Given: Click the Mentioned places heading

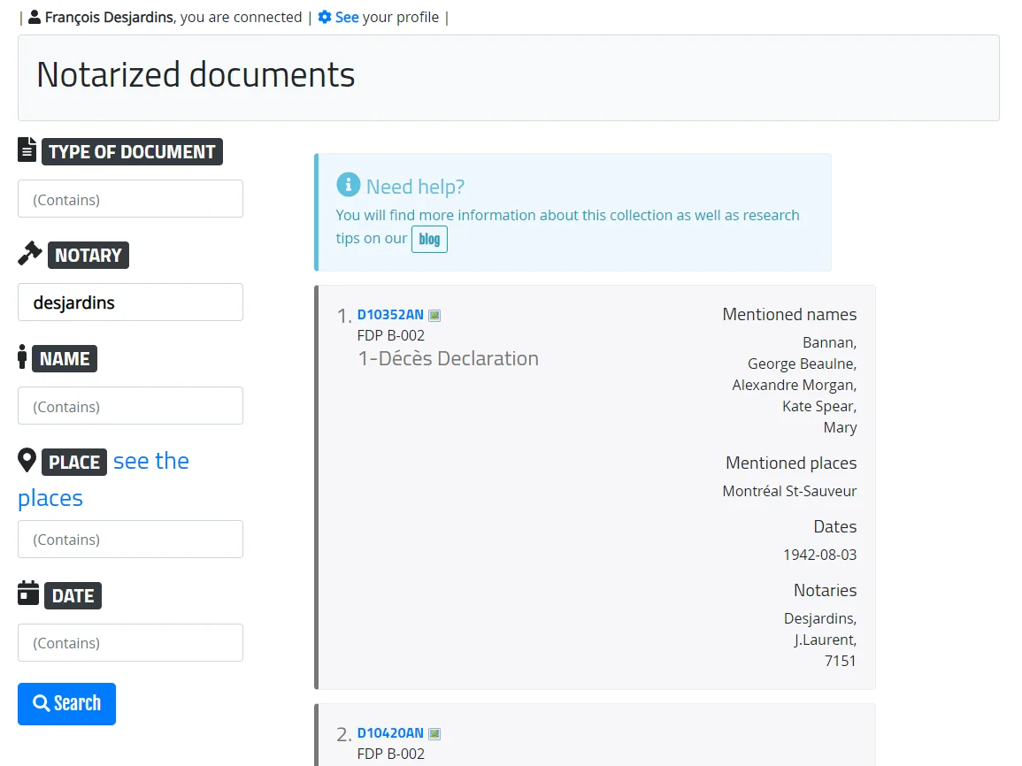Looking at the screenshot, I should (791, 463).
